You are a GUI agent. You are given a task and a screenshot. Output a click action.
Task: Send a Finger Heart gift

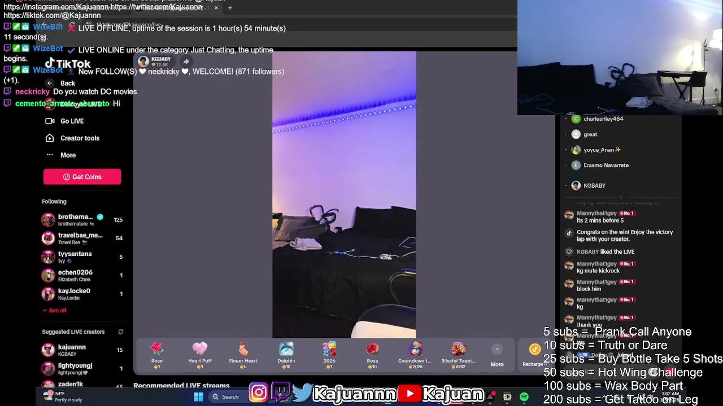click(243, 355)
